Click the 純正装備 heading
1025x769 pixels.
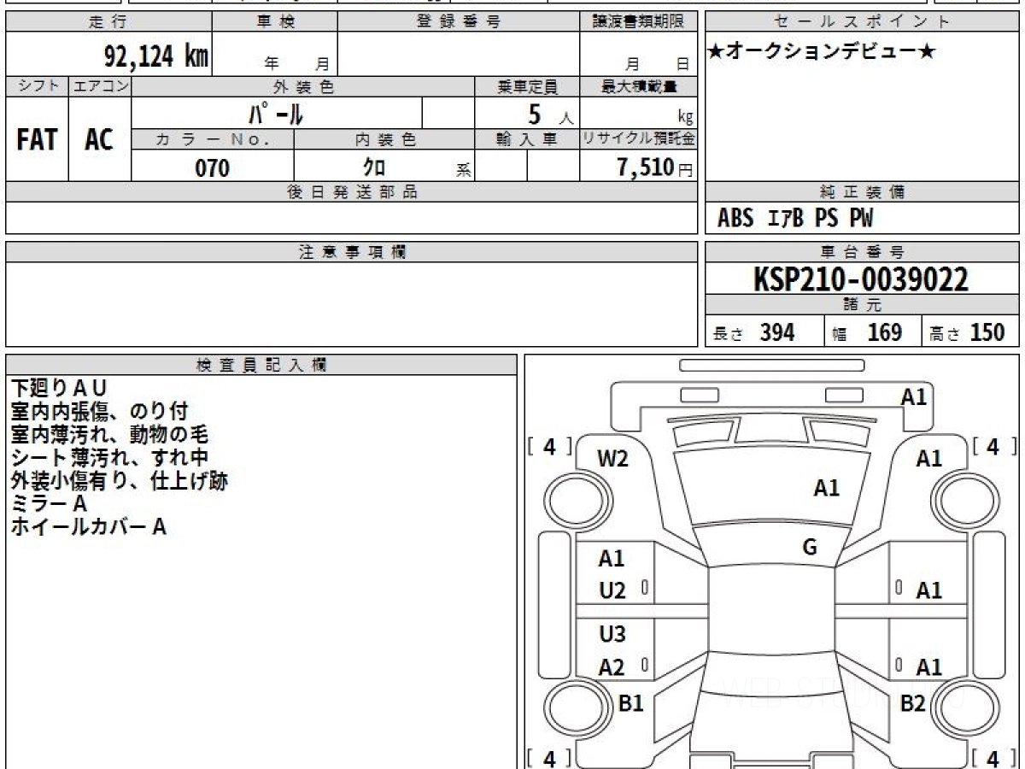click(863, 192)
